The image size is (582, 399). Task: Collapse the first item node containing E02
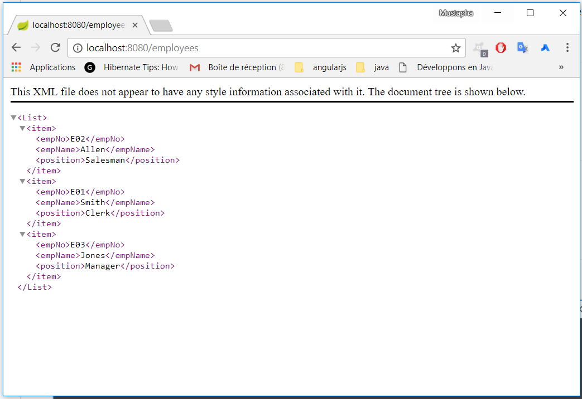22,128
